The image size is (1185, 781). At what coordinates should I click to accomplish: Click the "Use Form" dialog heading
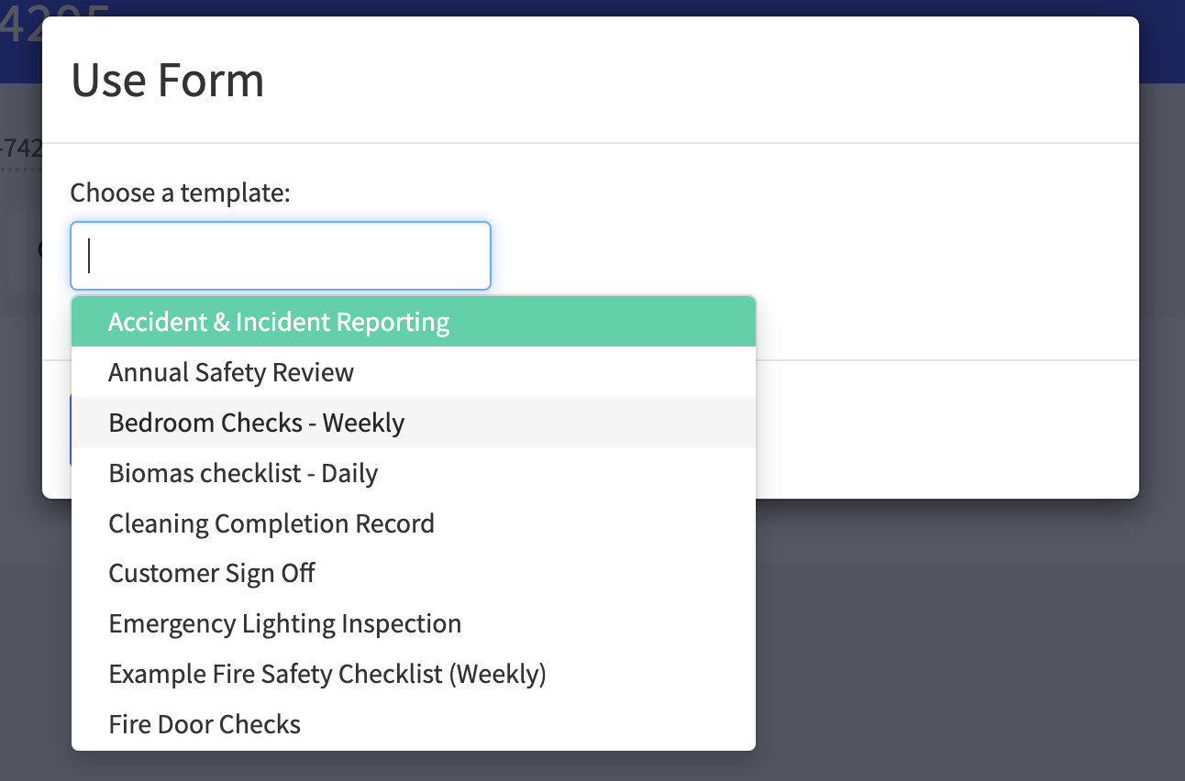168,80
